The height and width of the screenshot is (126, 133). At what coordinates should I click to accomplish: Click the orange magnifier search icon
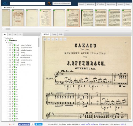point(49,4)
